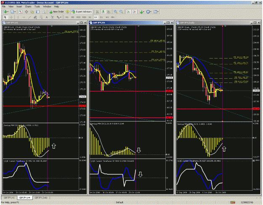Viewport: 263px width, 205px height.
Task: Click the Default profile in status bar
Action: 120,202
